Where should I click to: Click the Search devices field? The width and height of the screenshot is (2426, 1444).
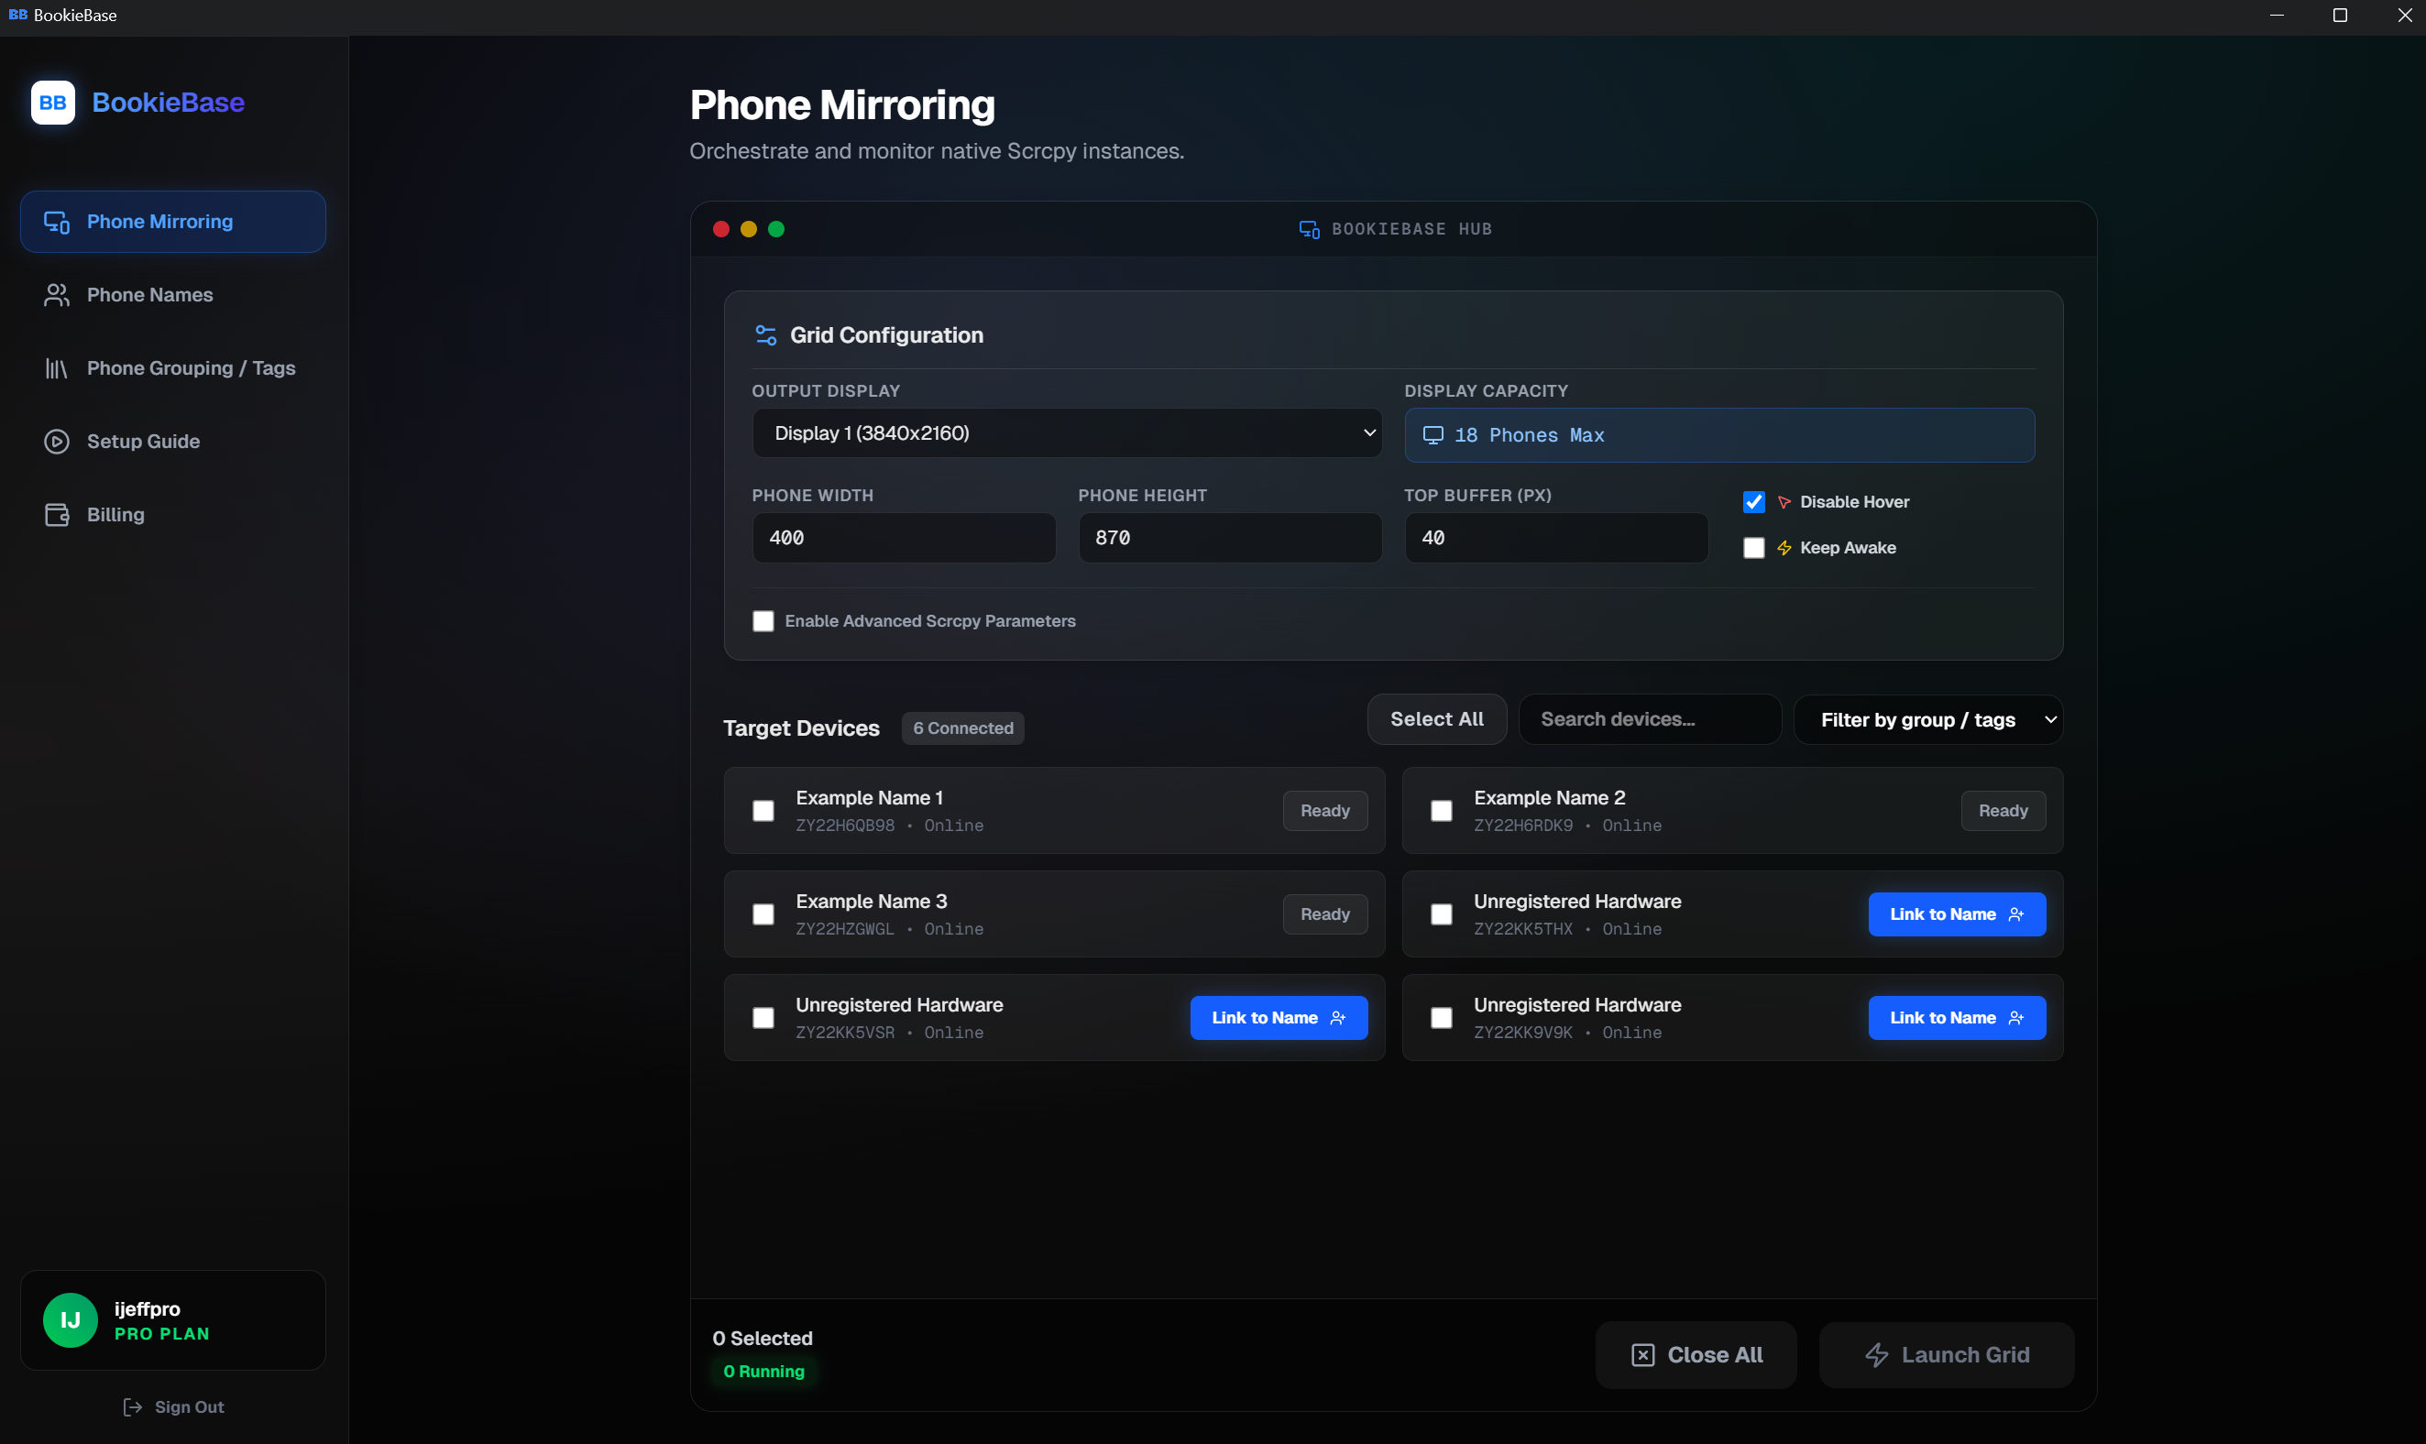tap(1650, 719)
